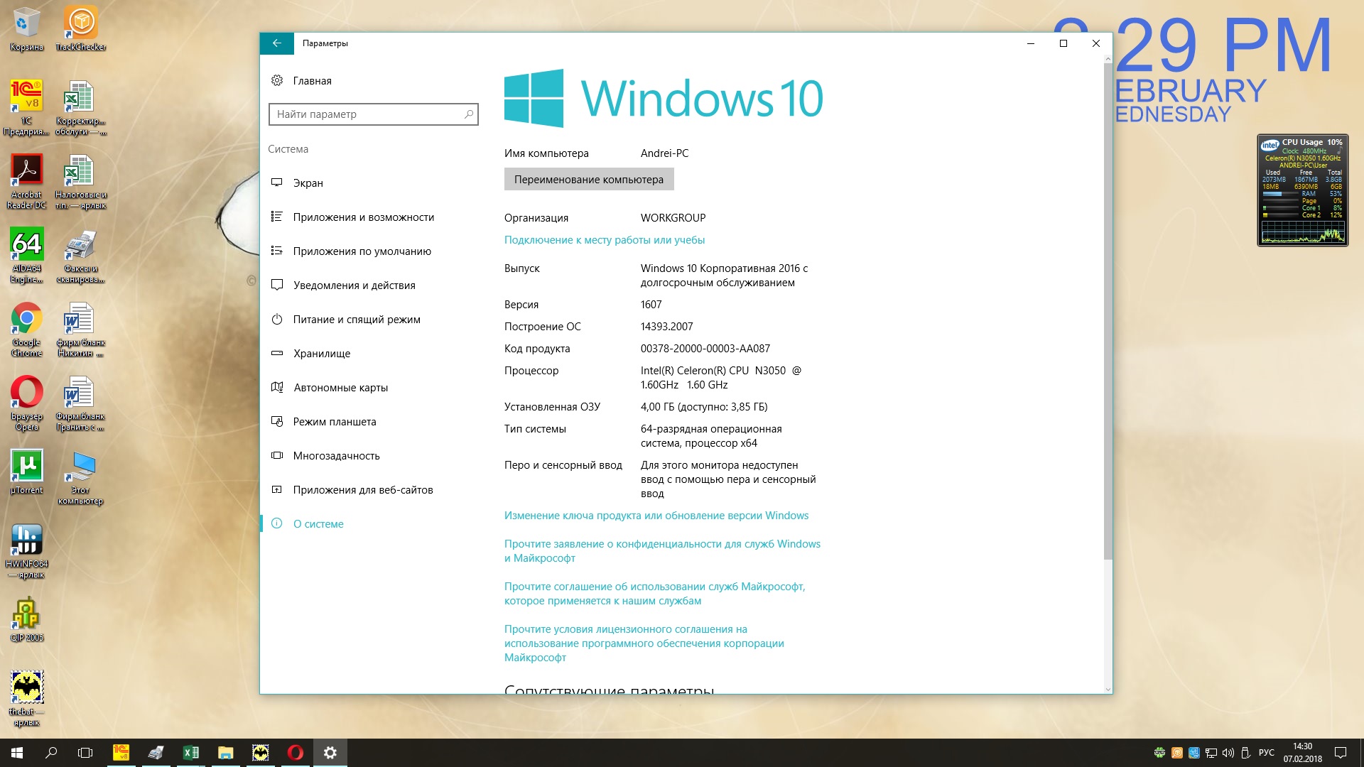Open фирм бланк Никитин Word document

pos(81,330)
